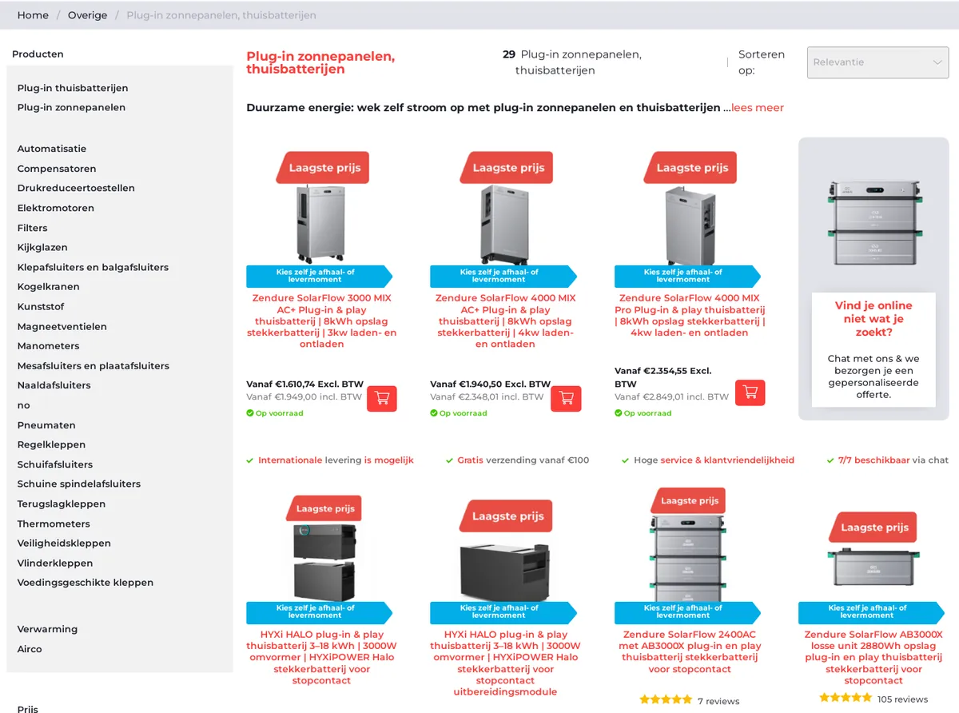Open Kunststof category

[41, 306]
